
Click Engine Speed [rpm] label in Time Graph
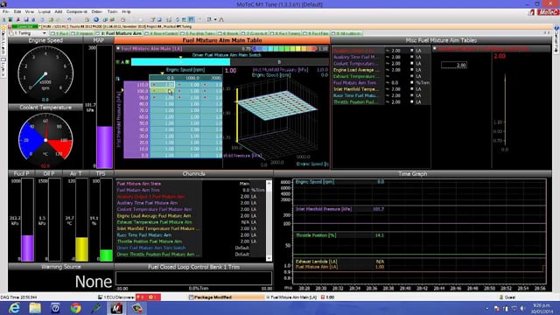click(x=315, y=182)
